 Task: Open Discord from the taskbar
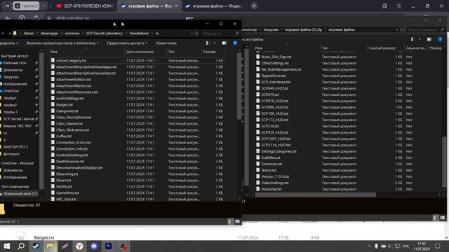click(x=94, y=246)
